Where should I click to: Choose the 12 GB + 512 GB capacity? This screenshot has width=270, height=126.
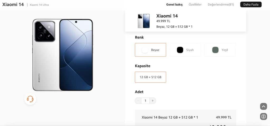tap(151, 77)
